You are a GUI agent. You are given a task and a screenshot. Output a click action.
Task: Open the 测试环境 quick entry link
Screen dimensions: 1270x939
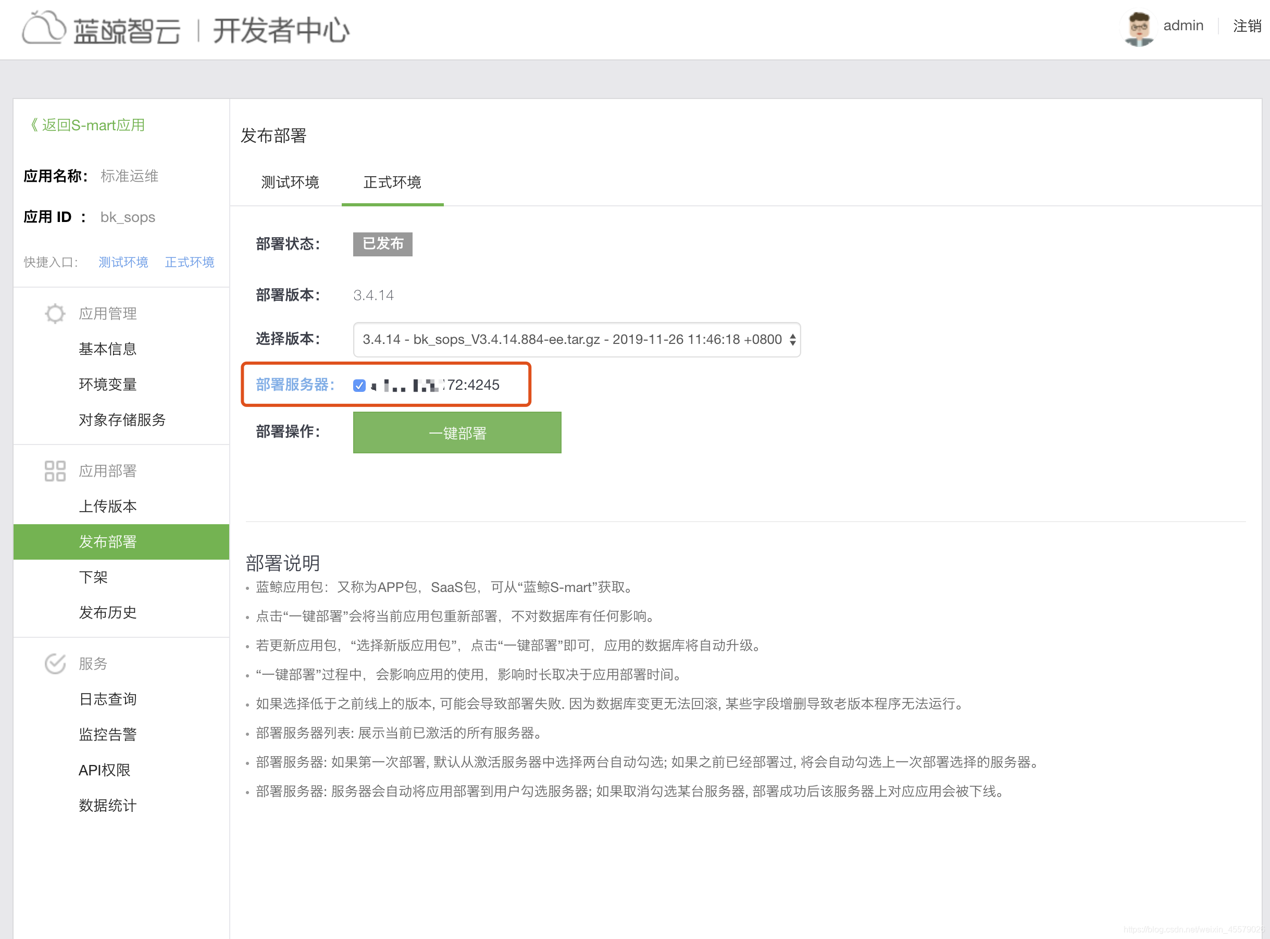point(123,262)
